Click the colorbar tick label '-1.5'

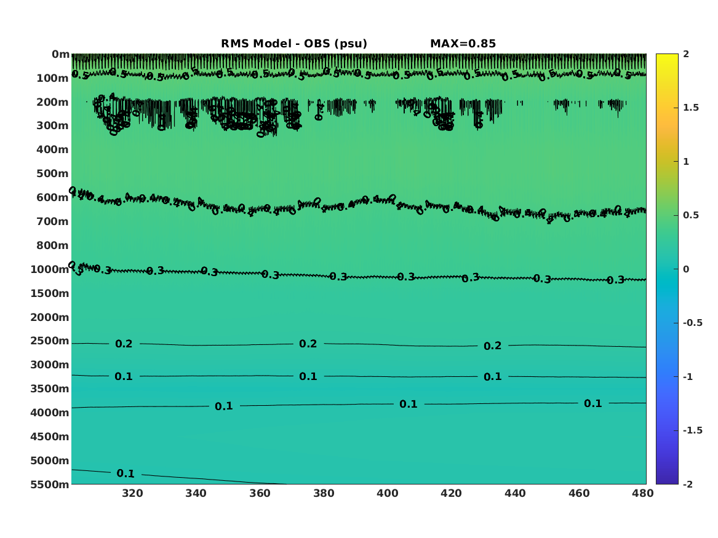coord(692,430)
